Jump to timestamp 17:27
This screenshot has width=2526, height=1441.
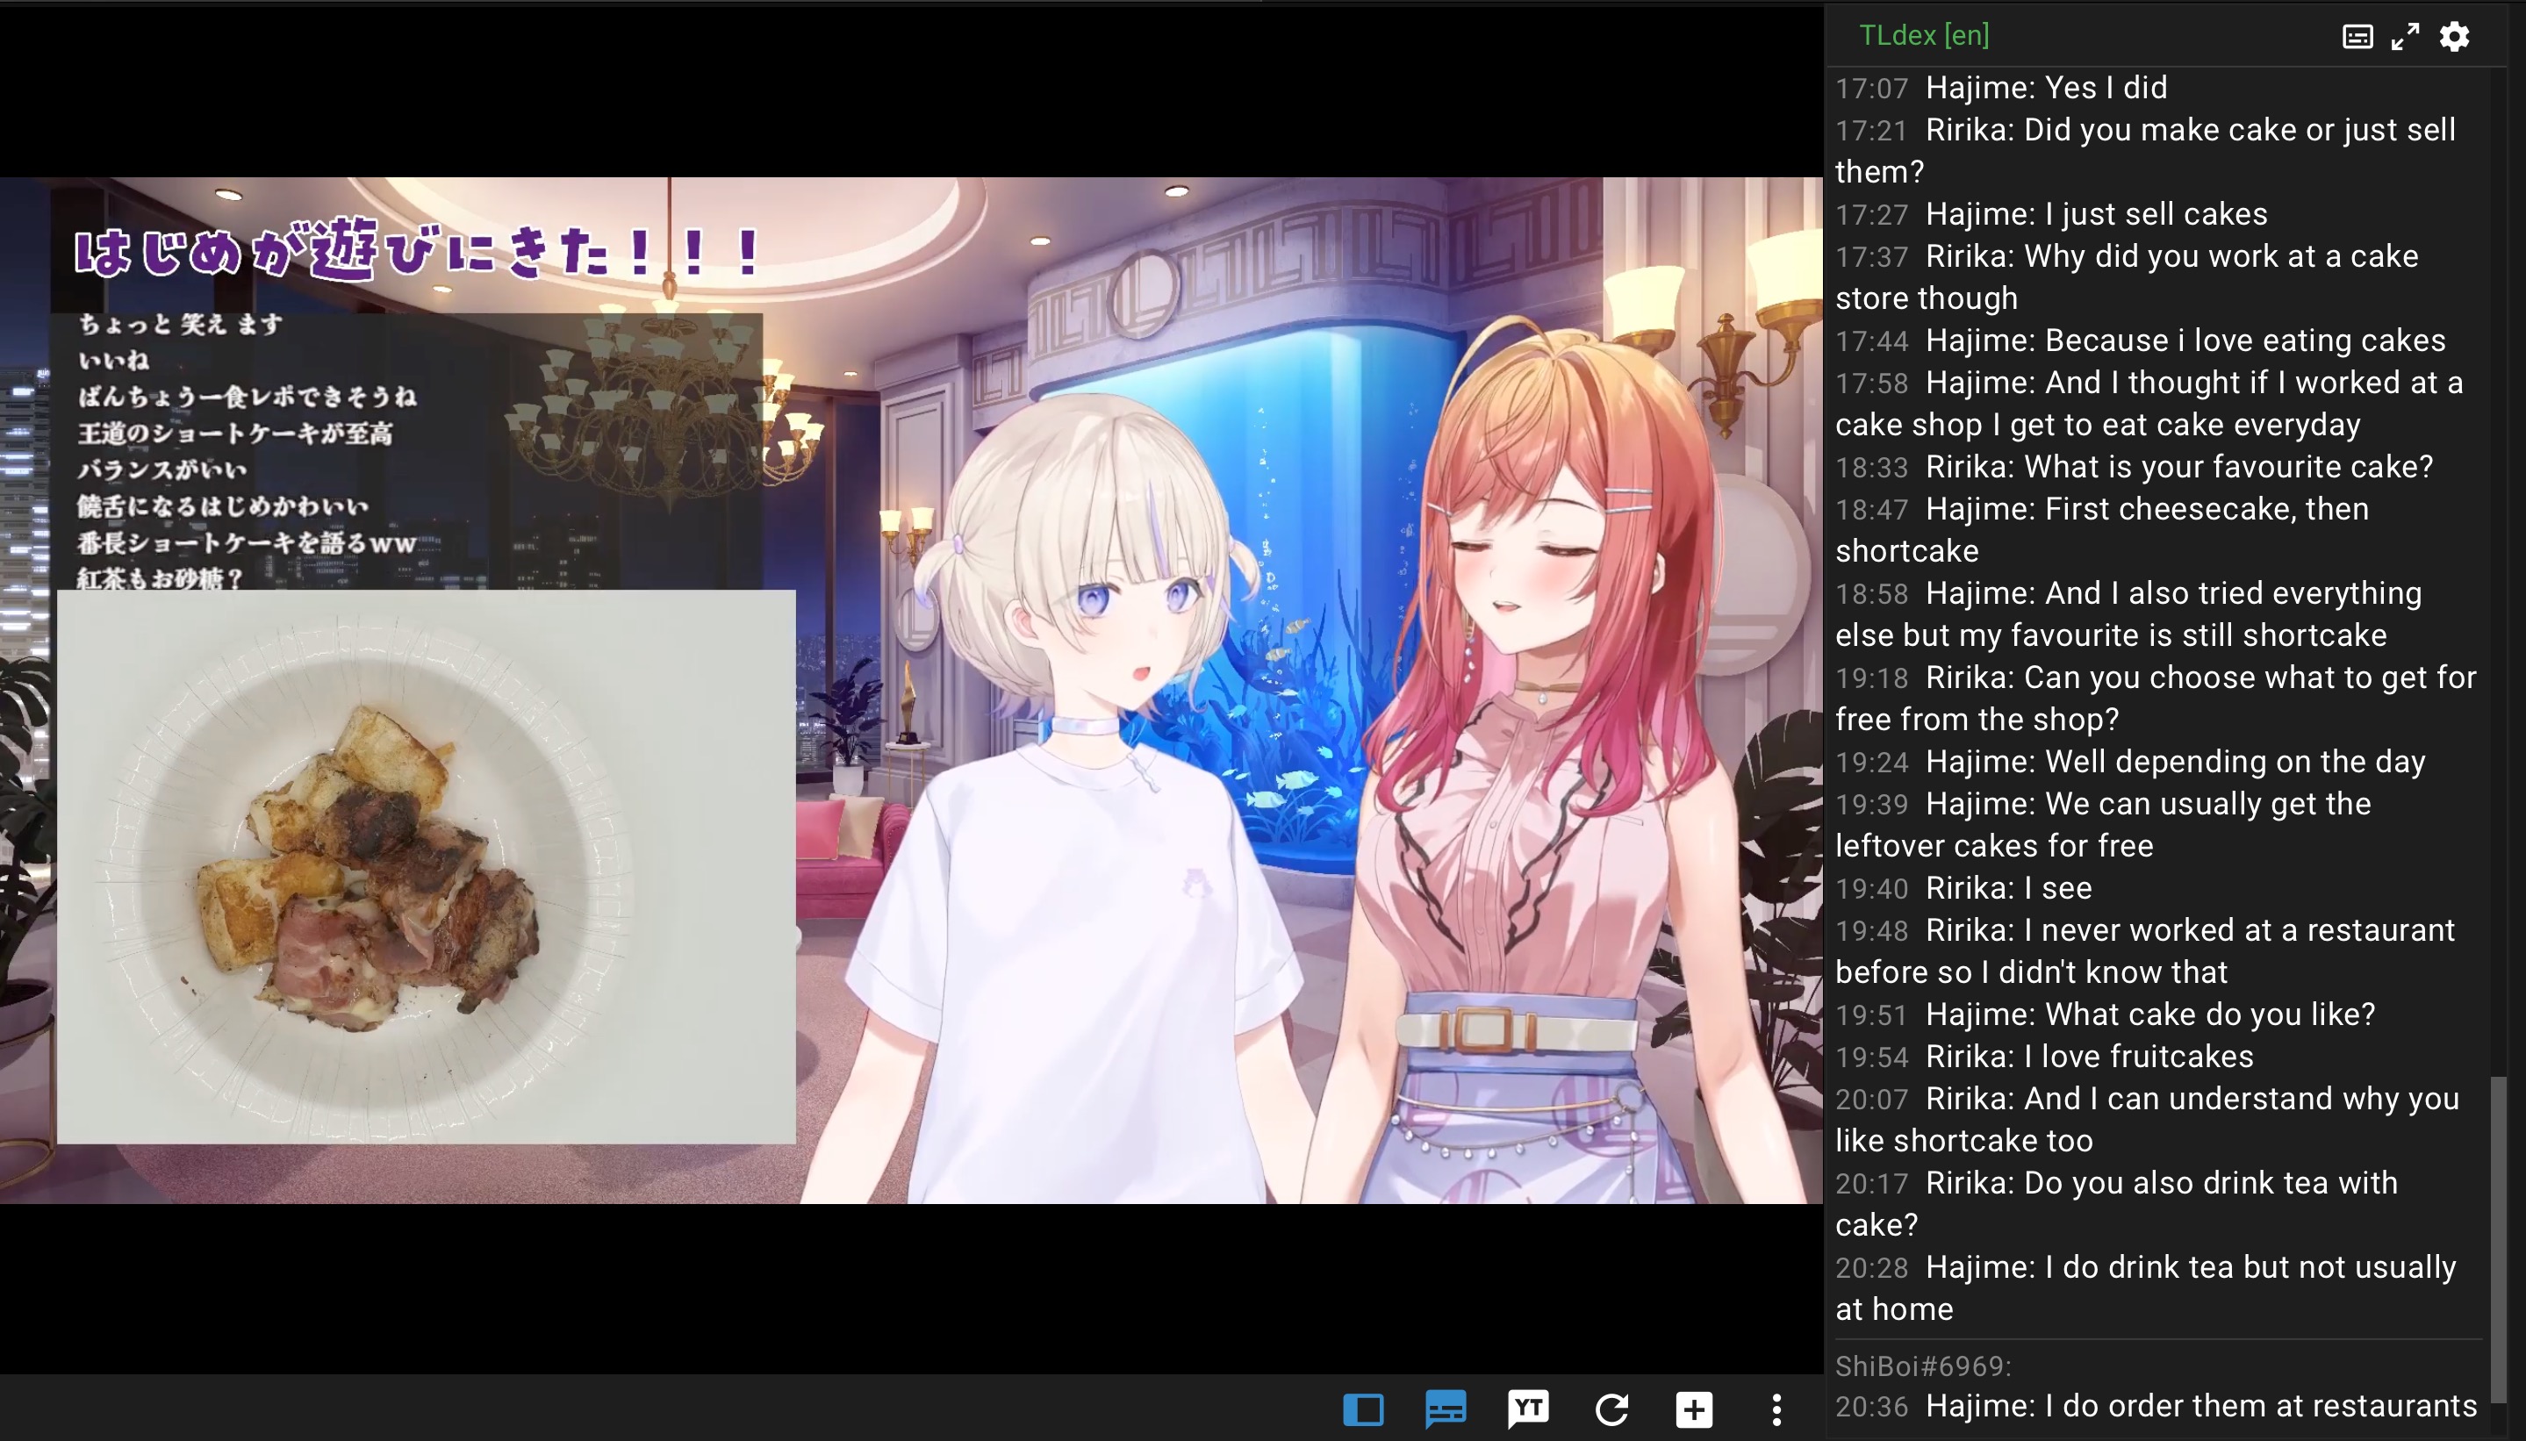click(1870, 214)
